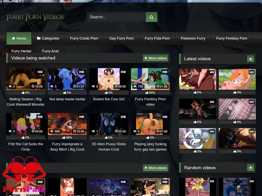The image size is (262, 196).
Task: Click the plus button beside Random videos
Action: pyautogui.click(x=251, y=168)
